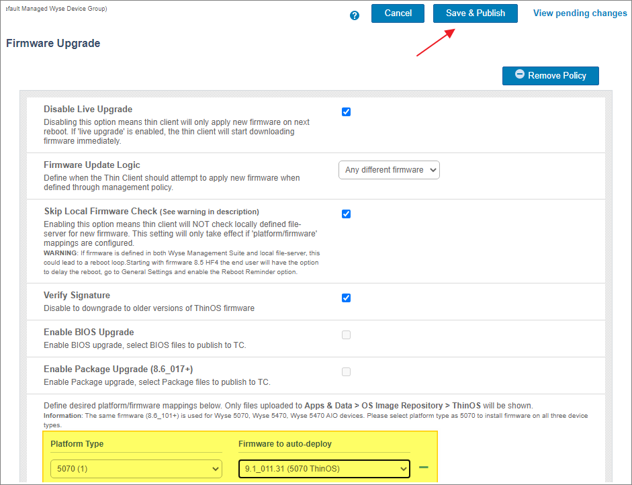Click the Managed Wyse Device Group text
This screenshot has width=632, height=485.
tap(55, 9)
